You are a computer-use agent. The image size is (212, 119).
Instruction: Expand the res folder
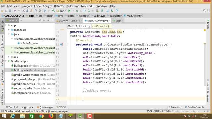pos(9,57)
